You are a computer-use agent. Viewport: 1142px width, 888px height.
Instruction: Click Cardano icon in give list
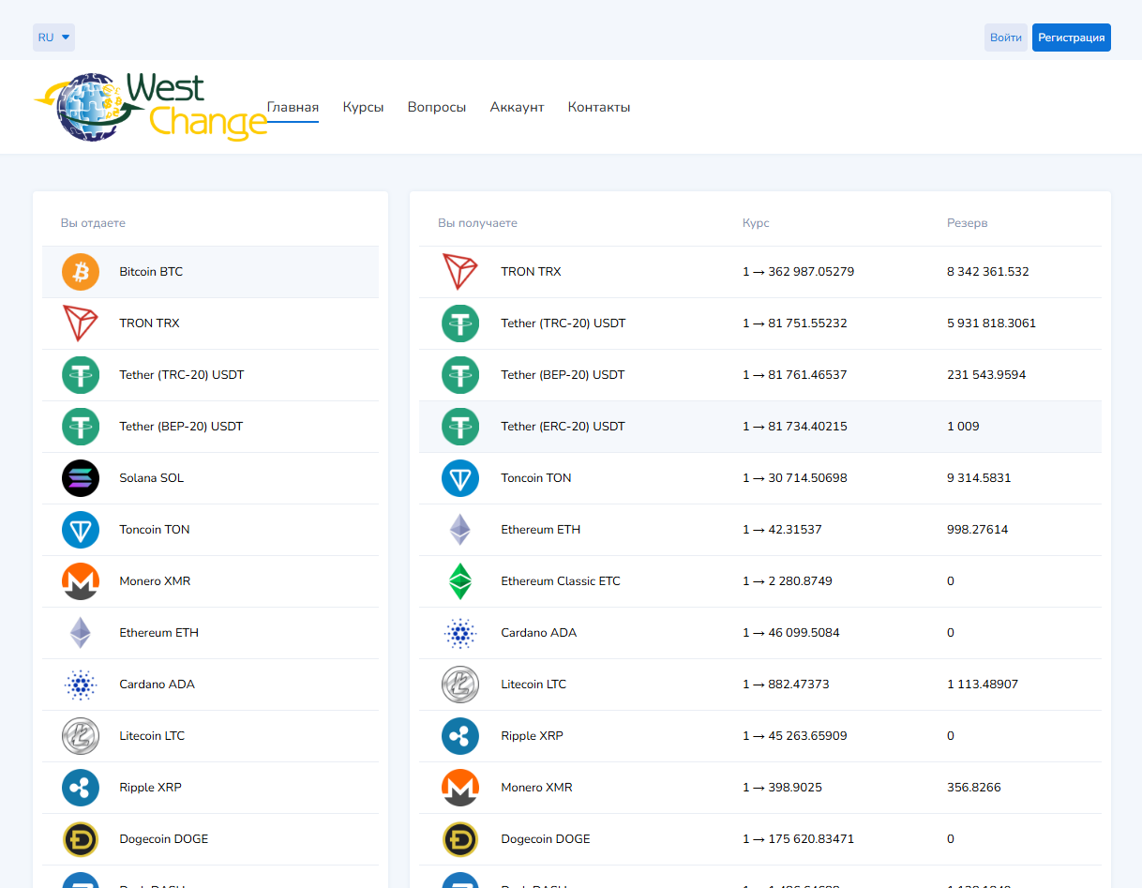pyautogui.click(x=81, y=685)
